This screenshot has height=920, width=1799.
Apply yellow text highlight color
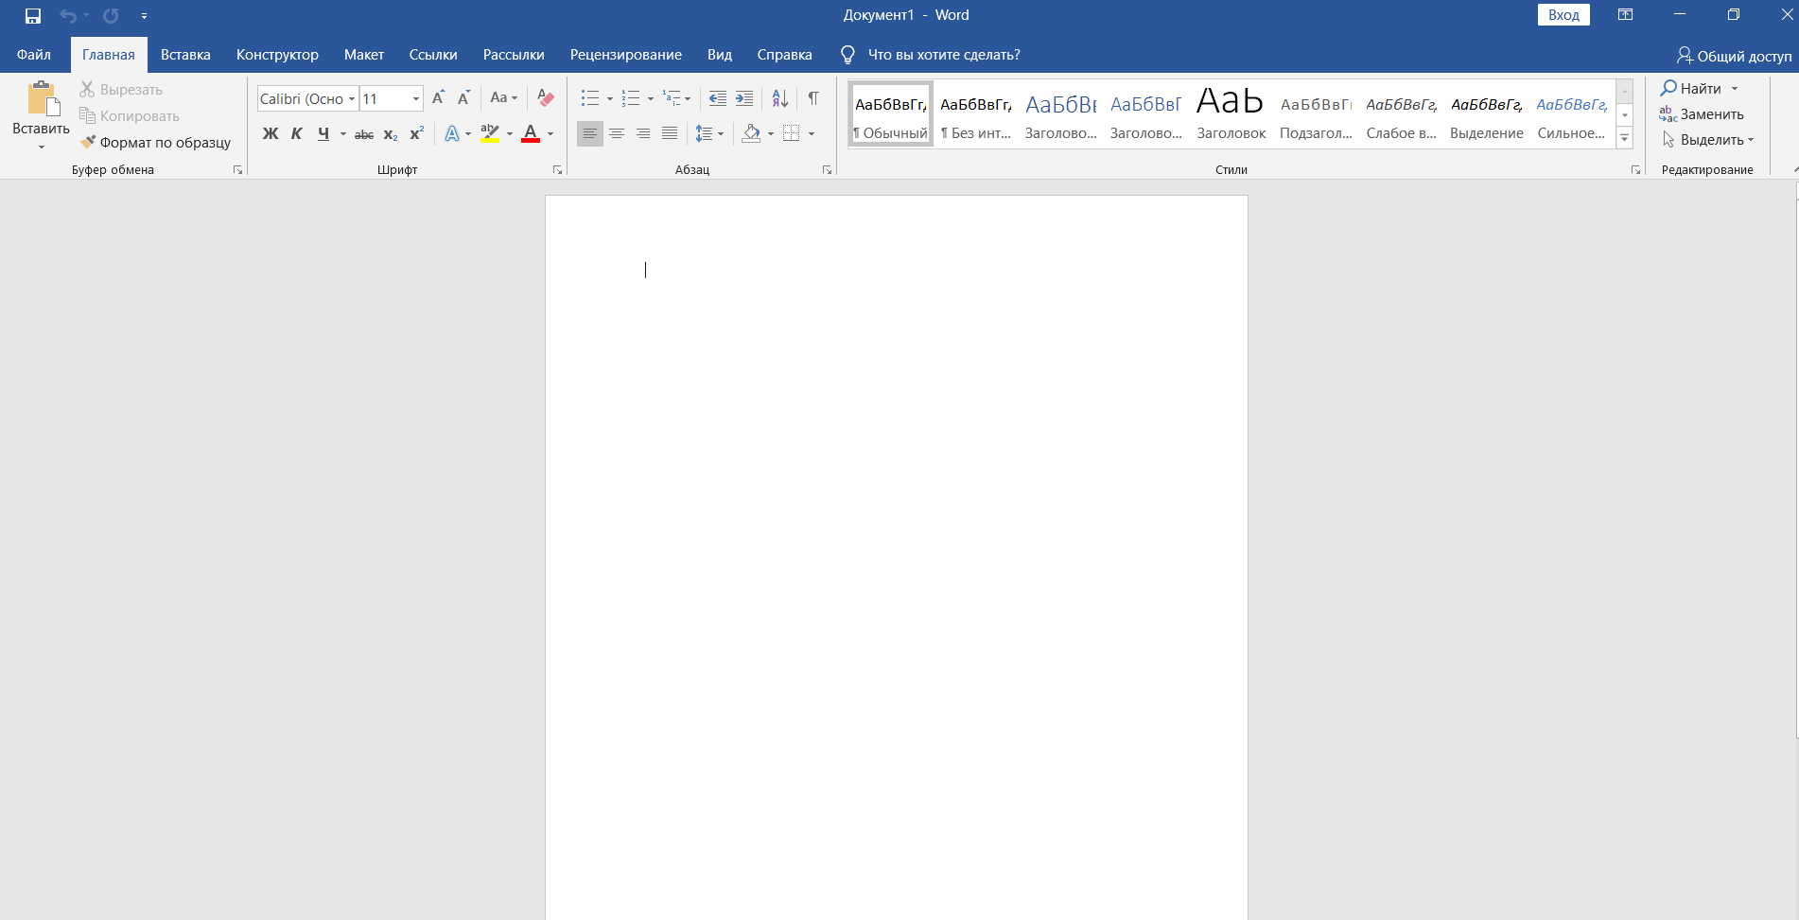tap(489, 133)
